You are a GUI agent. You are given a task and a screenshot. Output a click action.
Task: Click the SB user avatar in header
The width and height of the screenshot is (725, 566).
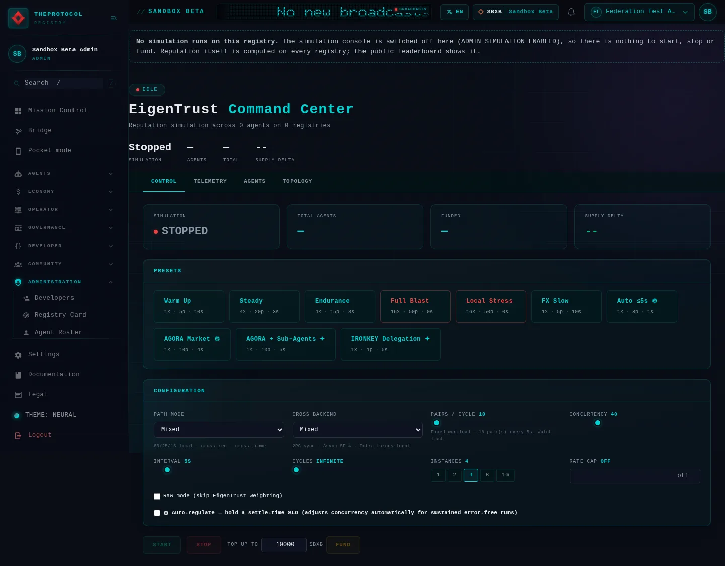pyautogui.click(x=708, y=12)
